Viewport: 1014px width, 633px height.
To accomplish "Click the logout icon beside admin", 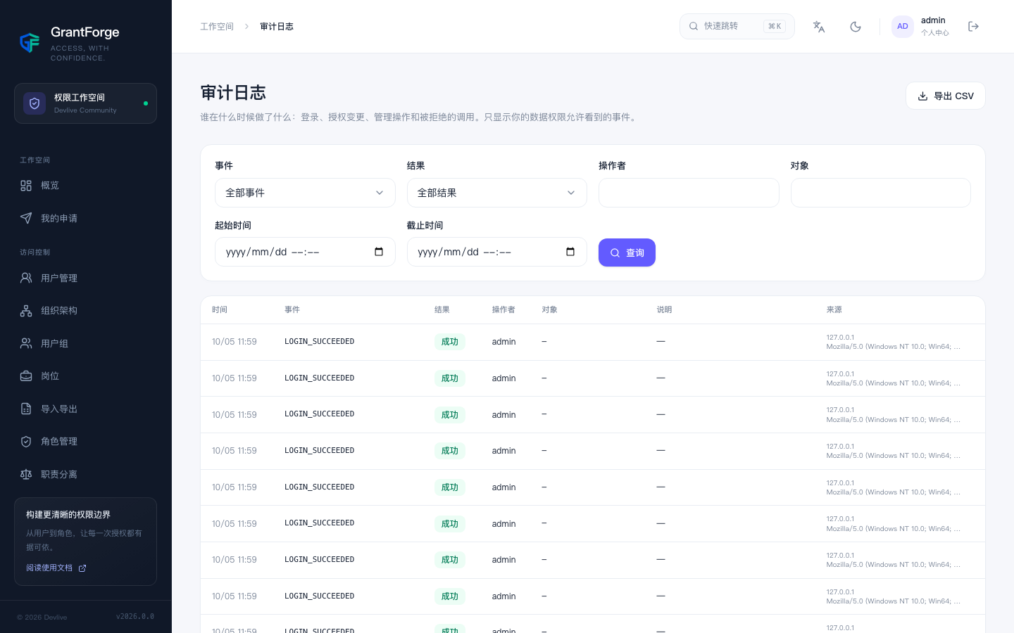I will (x=974, y=27).
